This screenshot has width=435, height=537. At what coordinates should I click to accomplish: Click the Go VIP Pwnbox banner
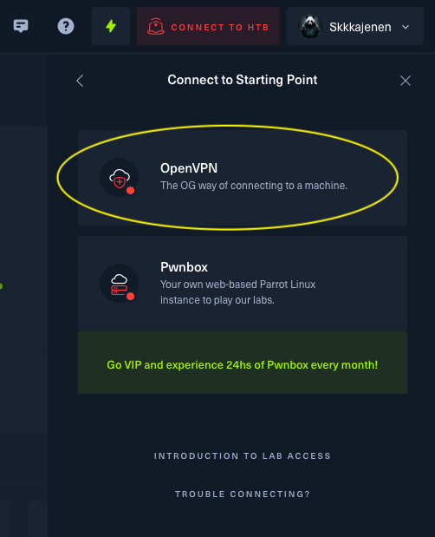pos(243,363)
